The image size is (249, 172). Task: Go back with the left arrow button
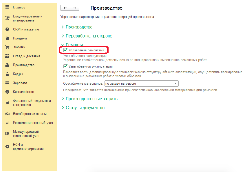pyautogui.click(x=65, y=8)
